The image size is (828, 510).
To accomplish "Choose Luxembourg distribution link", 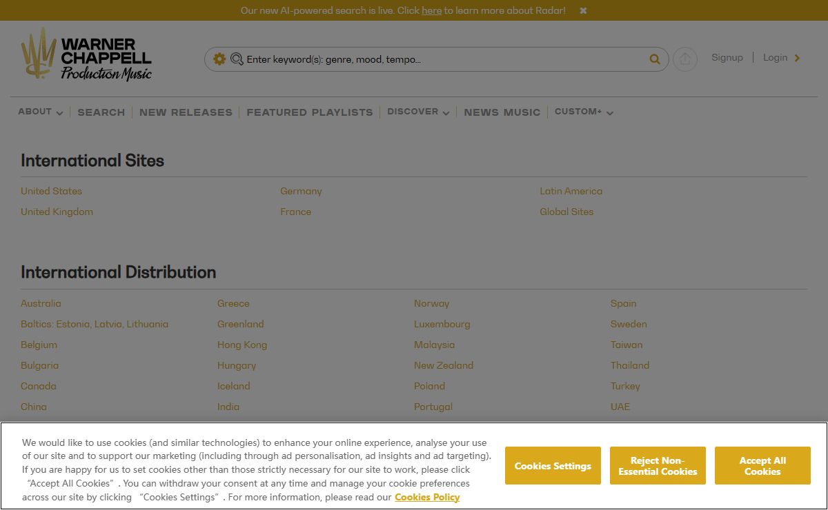I will click(442, 324).
